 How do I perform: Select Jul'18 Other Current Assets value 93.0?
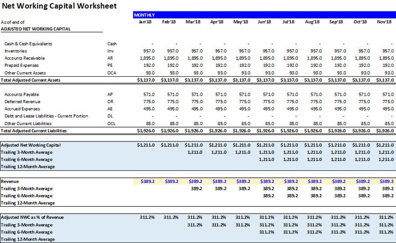(x=294, y=73)
